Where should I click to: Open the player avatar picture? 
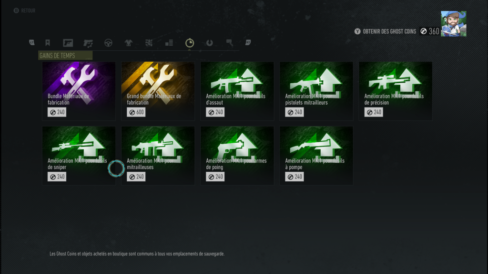(454, 24)
